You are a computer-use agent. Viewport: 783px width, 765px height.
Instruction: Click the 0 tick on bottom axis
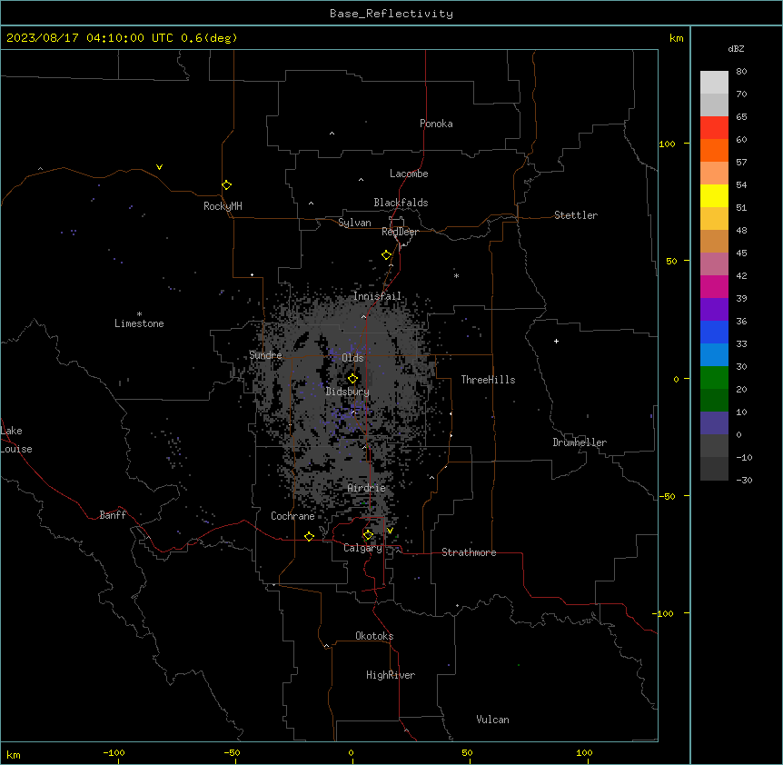tap(351, 752)
